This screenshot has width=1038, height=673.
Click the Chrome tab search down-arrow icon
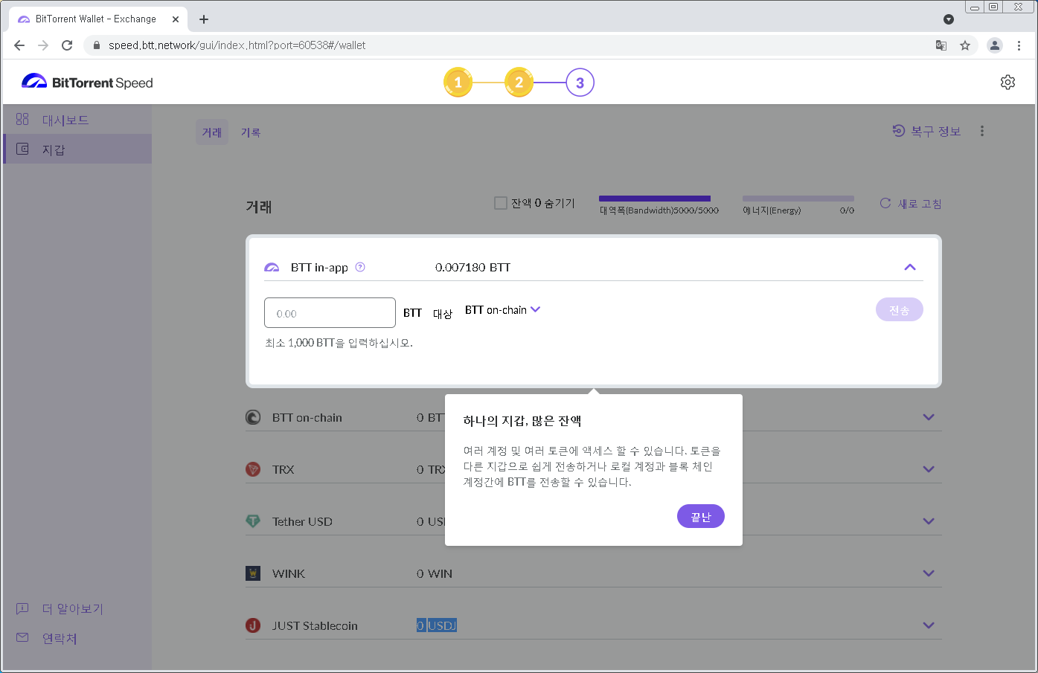(949, 19)
